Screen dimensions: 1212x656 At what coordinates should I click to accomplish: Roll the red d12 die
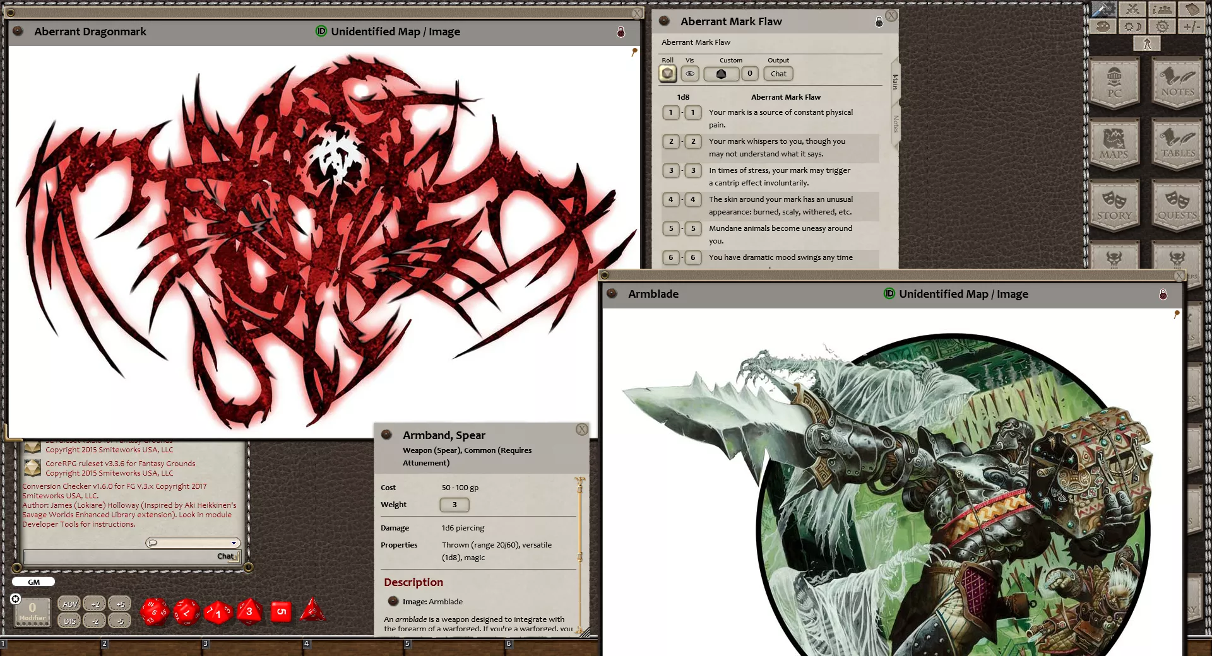[187, 612]
